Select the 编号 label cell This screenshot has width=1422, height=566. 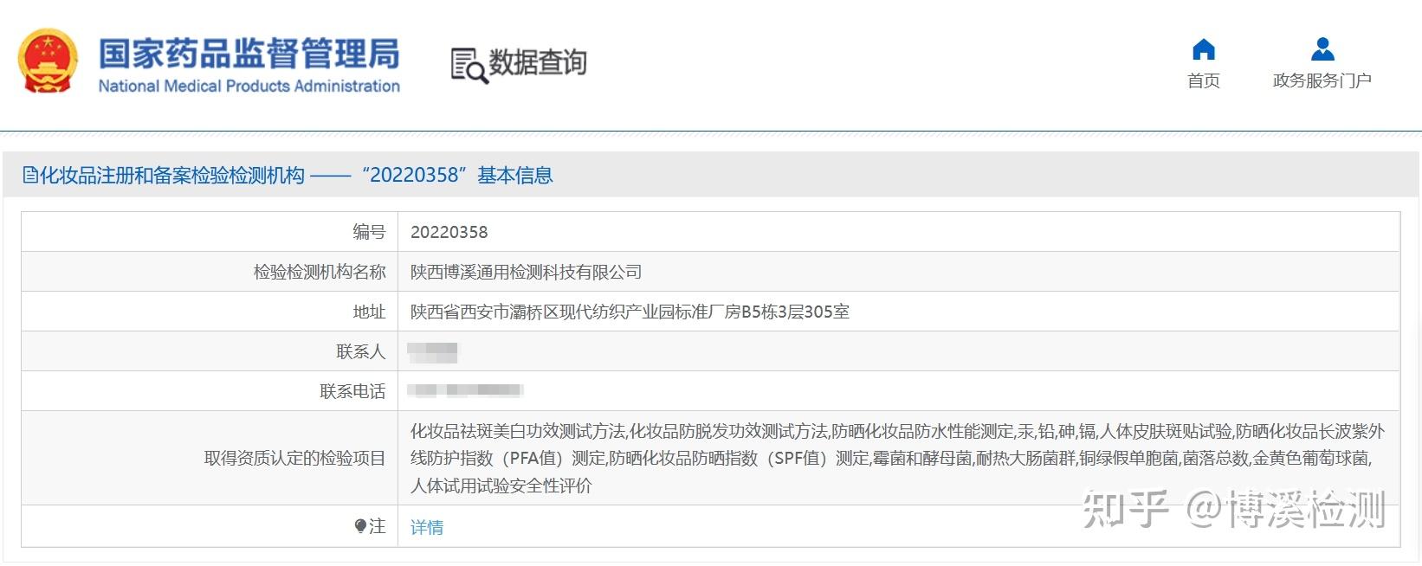tap(210, 232)
